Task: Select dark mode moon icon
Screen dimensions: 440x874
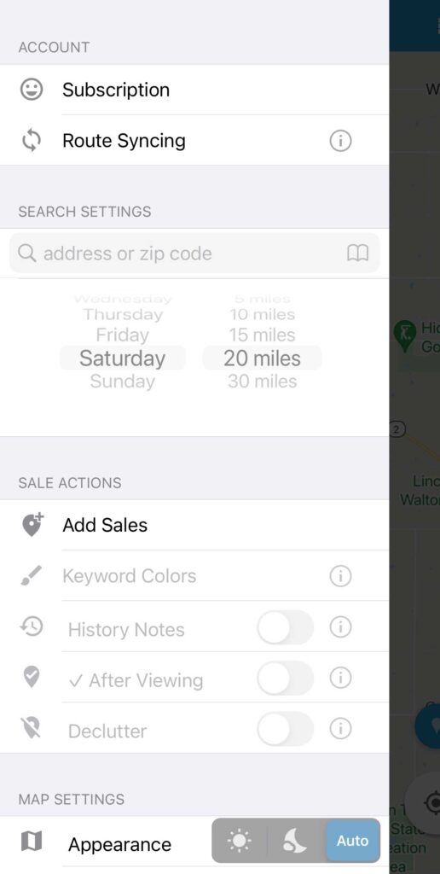Action: 295,841
